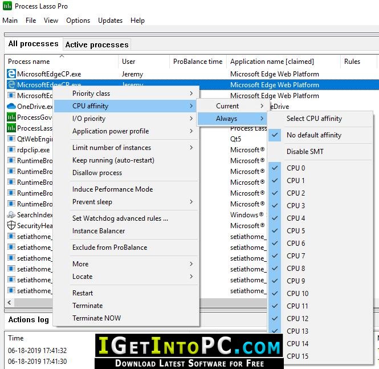The image size is (379, 369).
Task: Open the Updates menu
Action: [110, 21]
